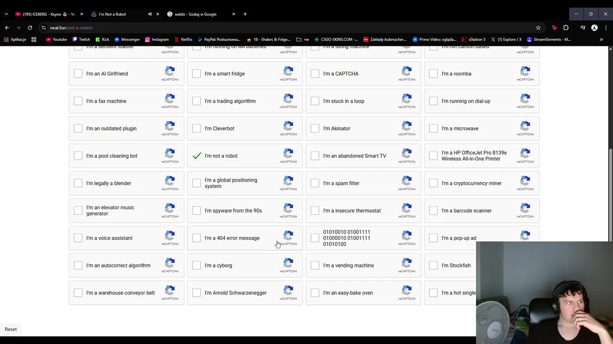This screenshot has height=344, width=613.
Task: Switch to the waldo Google search tab
Action: point(202,14)
